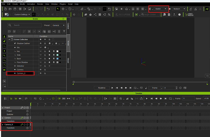Click the bold B icon
210x137 pixels.
pyautogui.click(x=169, y=15)
